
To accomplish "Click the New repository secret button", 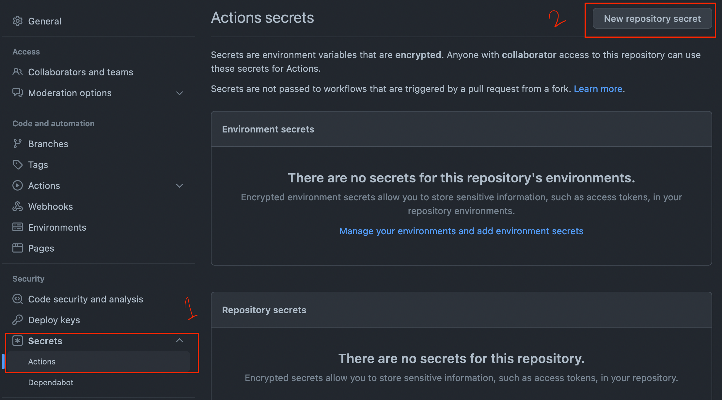I will 652,19.
